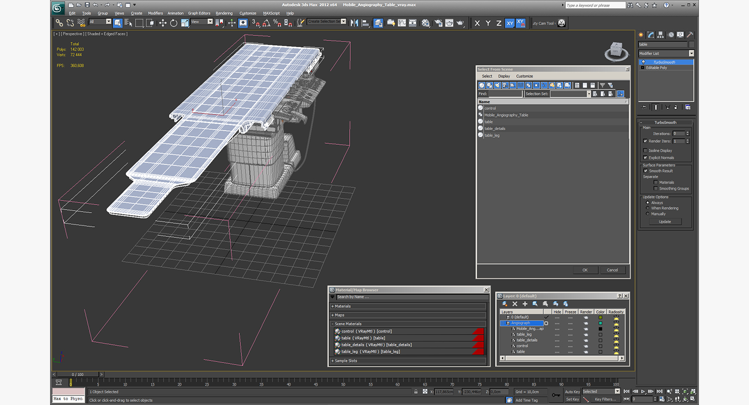
Task: Open the Curve Editor icon
Action: coord(402,23)
